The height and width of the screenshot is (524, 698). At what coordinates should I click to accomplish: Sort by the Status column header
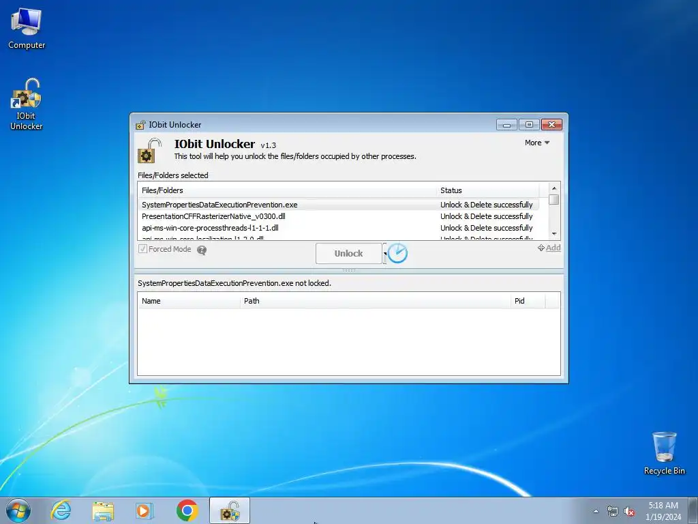pos(487,190)
